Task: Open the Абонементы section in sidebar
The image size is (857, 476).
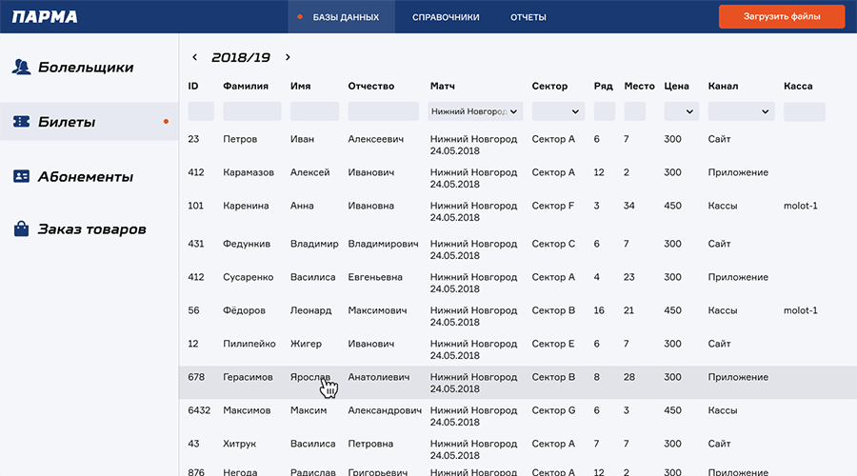Action: click(85, 177)
